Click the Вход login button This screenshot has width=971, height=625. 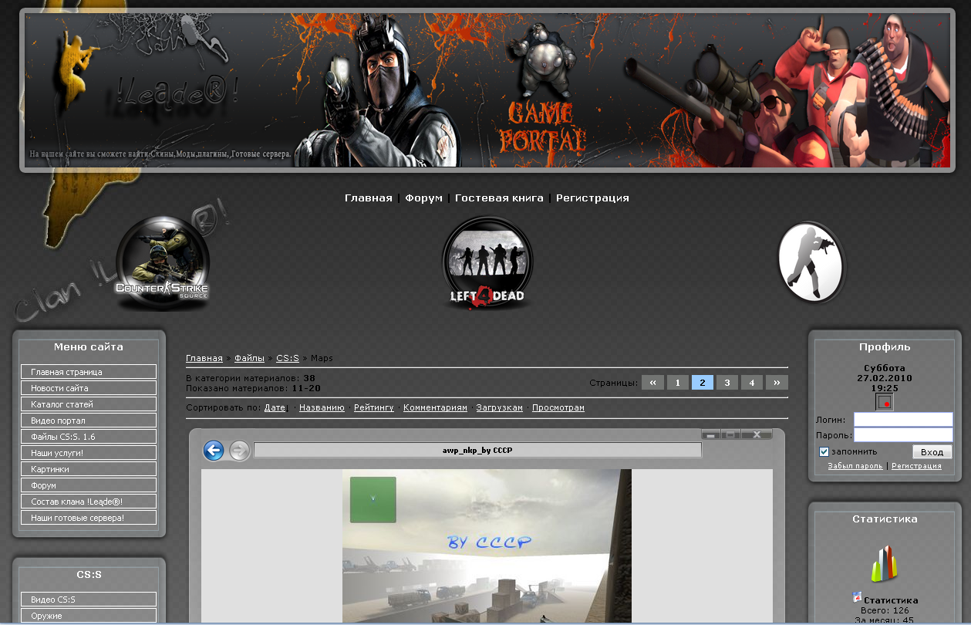click(932, 452)
